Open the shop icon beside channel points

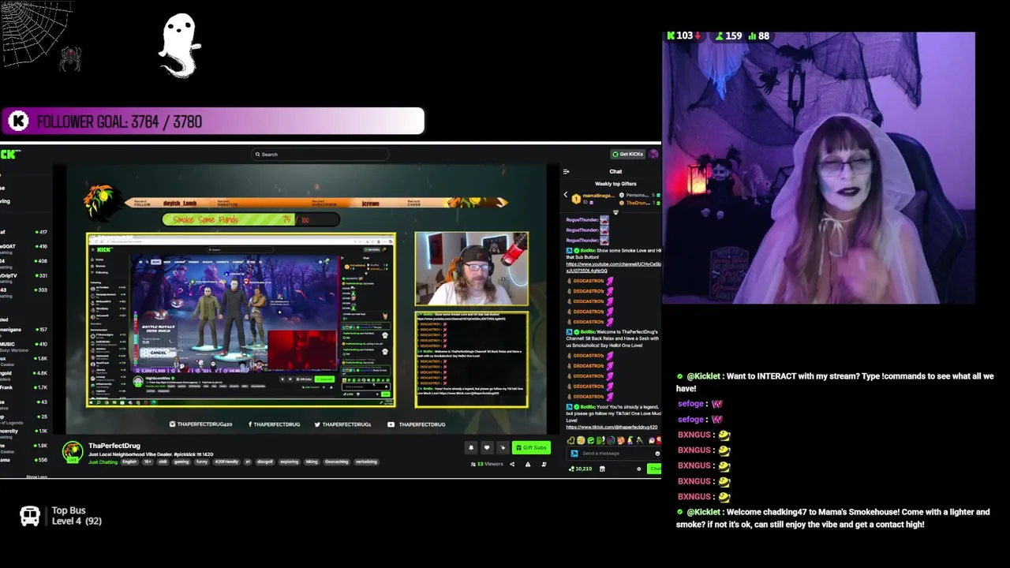pyautogui.click(x=602, y=469)
